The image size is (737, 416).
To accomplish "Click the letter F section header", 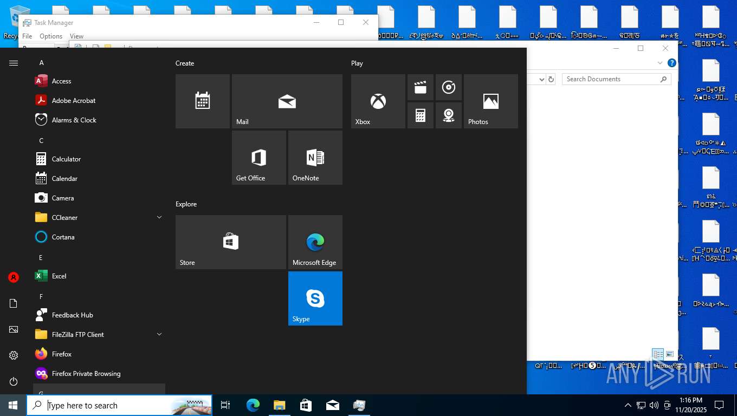I will click(41, 297).
